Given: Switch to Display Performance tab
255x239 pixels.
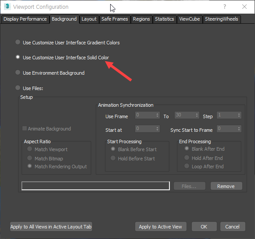Looking at the screenshot, I should point(25,19).
